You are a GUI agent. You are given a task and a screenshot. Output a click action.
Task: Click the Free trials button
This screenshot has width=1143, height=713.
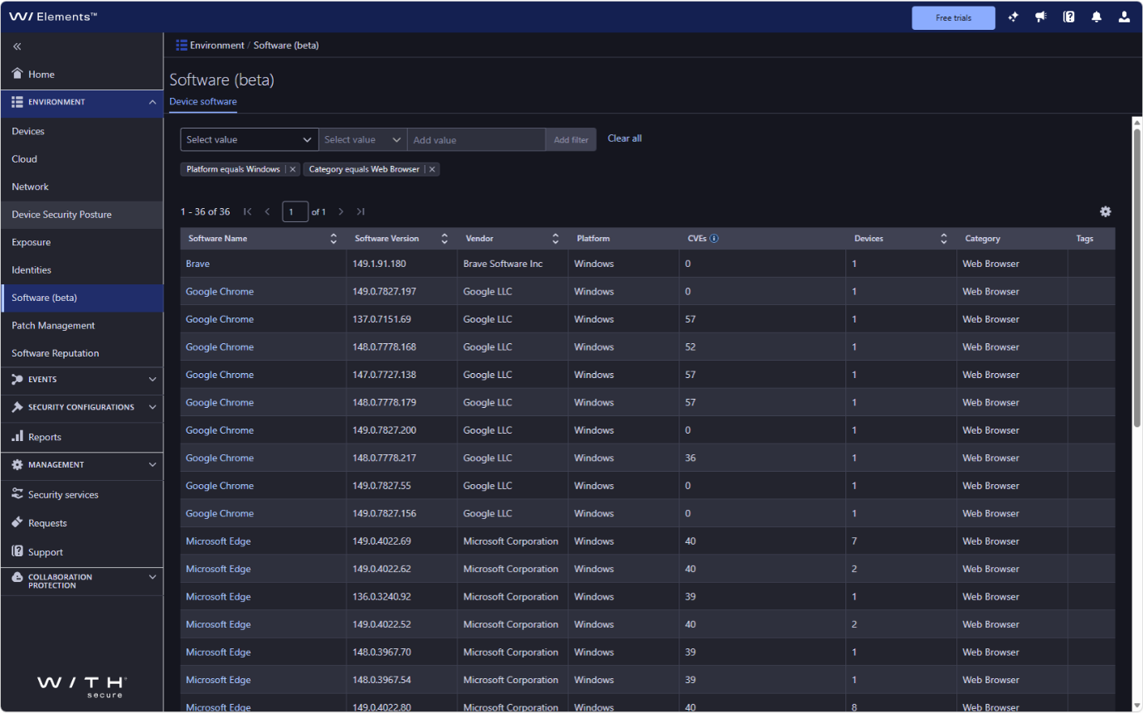953,18
